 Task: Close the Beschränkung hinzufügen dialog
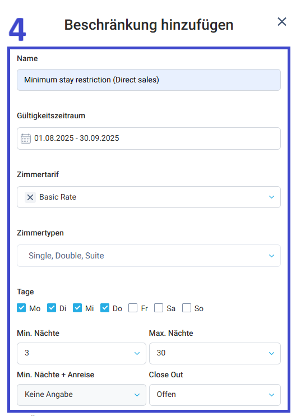coord(281,22)
